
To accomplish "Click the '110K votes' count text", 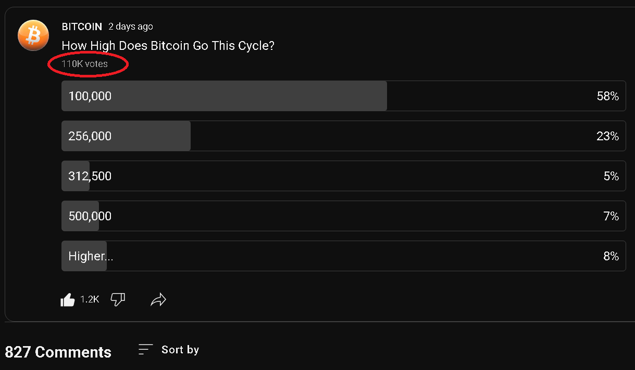I will tap(85, 64).
